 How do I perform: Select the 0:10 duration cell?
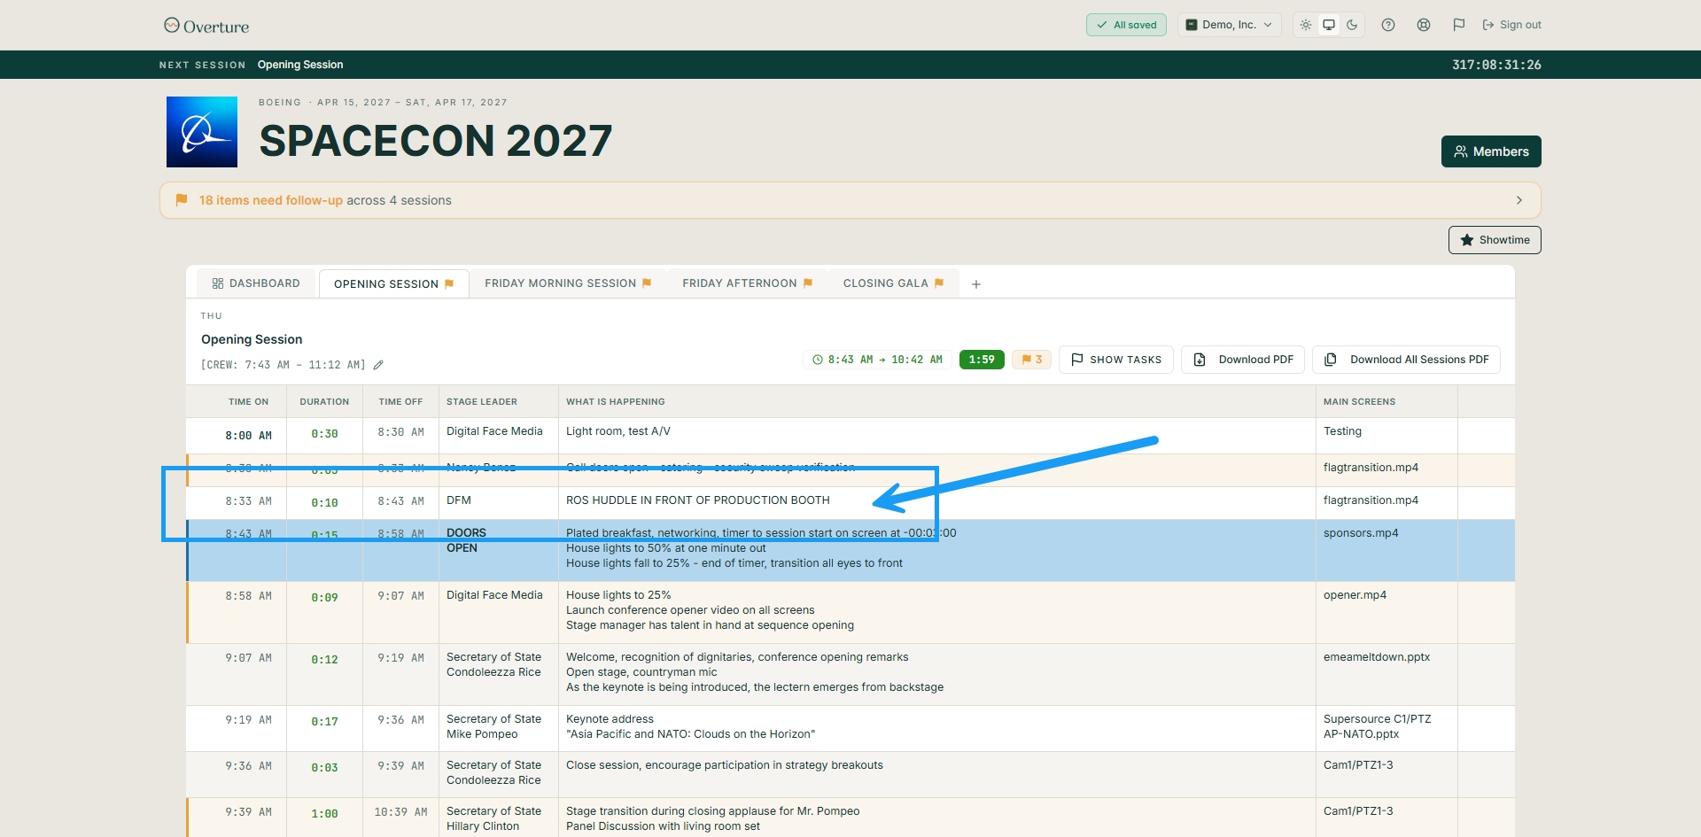point(324,503)
